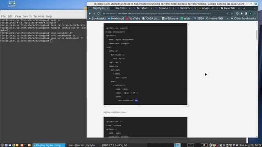Viewport: 262px width, 147px height.
Task: Open the Nextcloud bookmark
Action: click(x=116, y=18)
